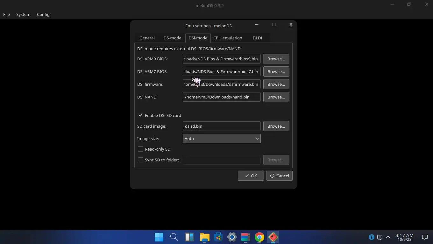Open Settings gear in taskbar

click(232, 237)
